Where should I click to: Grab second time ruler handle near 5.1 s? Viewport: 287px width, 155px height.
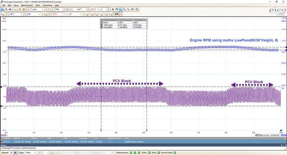(x=147, y=130)
